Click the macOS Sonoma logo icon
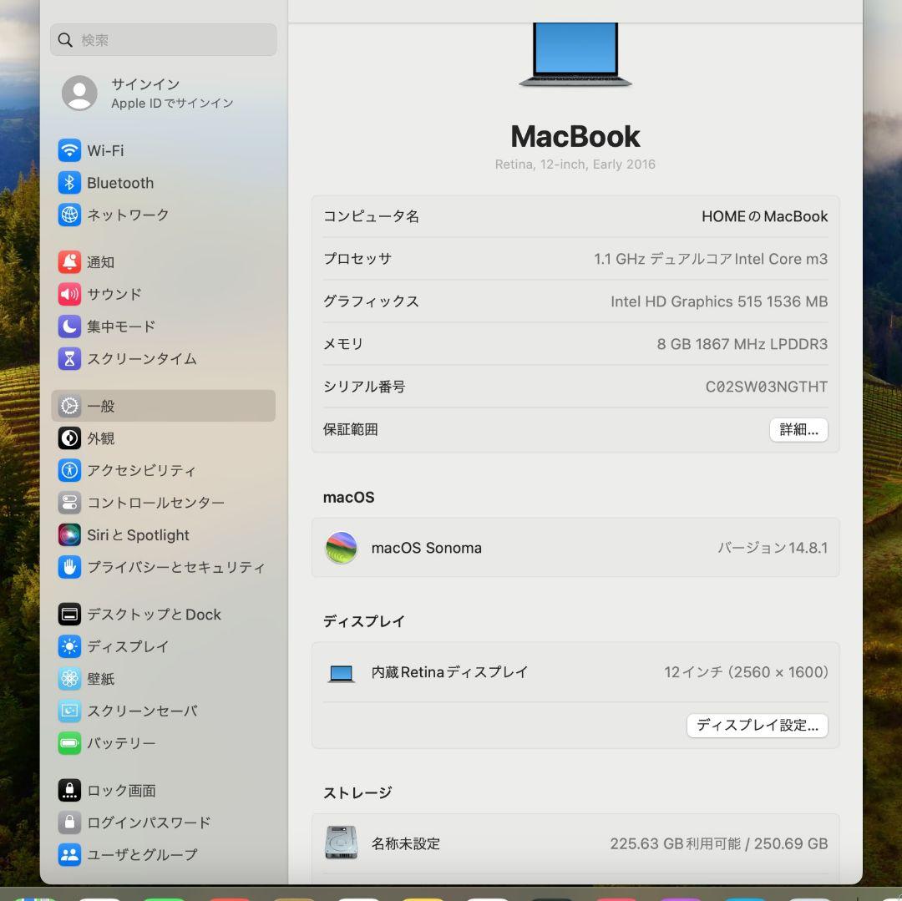Image resolution: width=902 pixels, height=901 pixels. [341, 548]
